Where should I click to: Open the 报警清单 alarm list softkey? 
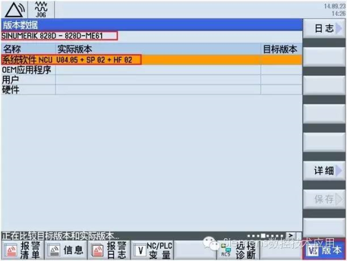click(22, 251)
